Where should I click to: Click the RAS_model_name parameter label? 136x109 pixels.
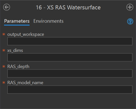click(25, 83)
